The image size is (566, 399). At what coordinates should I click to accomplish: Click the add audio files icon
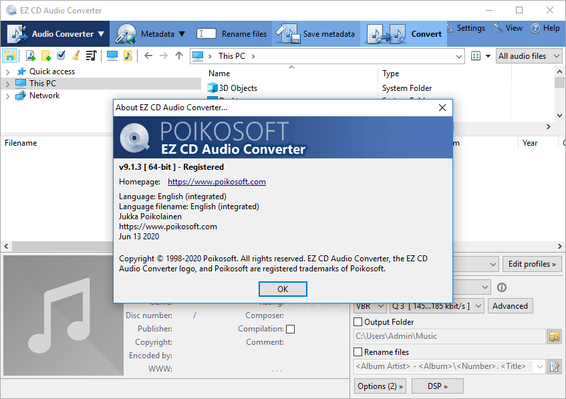[31, 55]
